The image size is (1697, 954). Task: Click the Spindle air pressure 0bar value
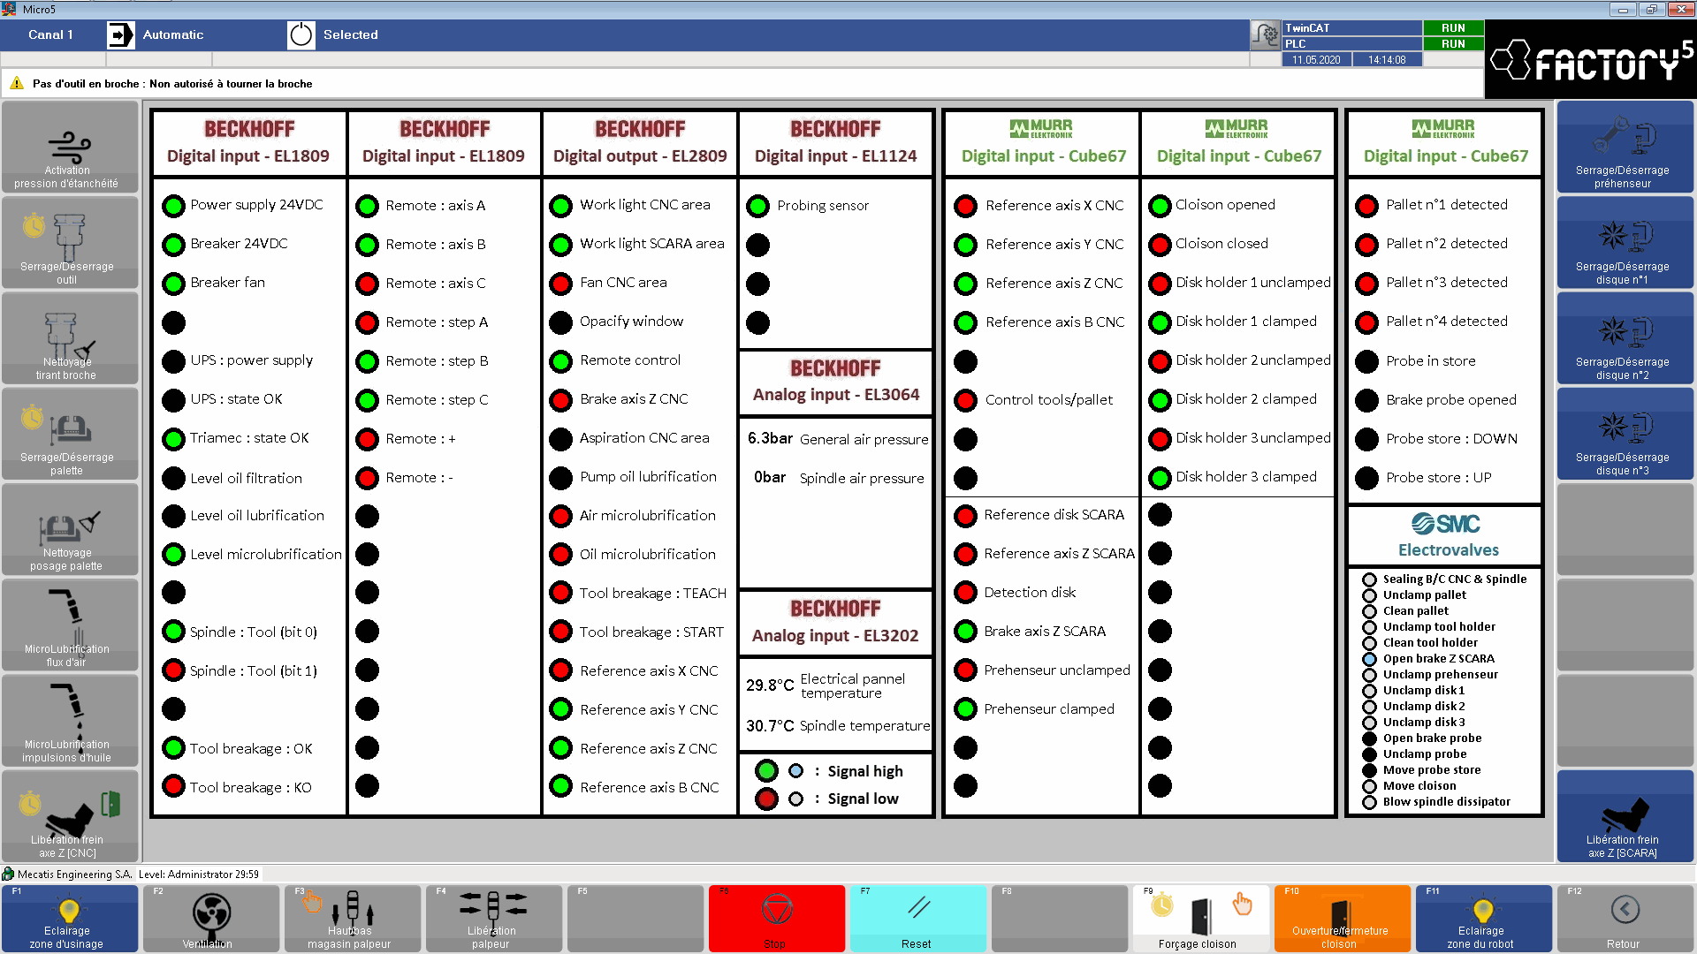[x=770, y=477]
